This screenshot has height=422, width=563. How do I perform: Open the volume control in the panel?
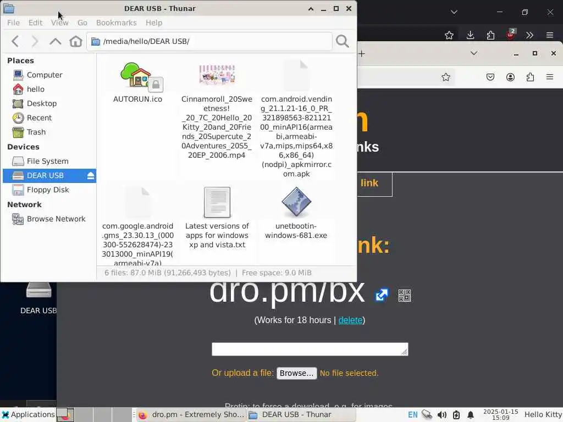tap(441, 415)
